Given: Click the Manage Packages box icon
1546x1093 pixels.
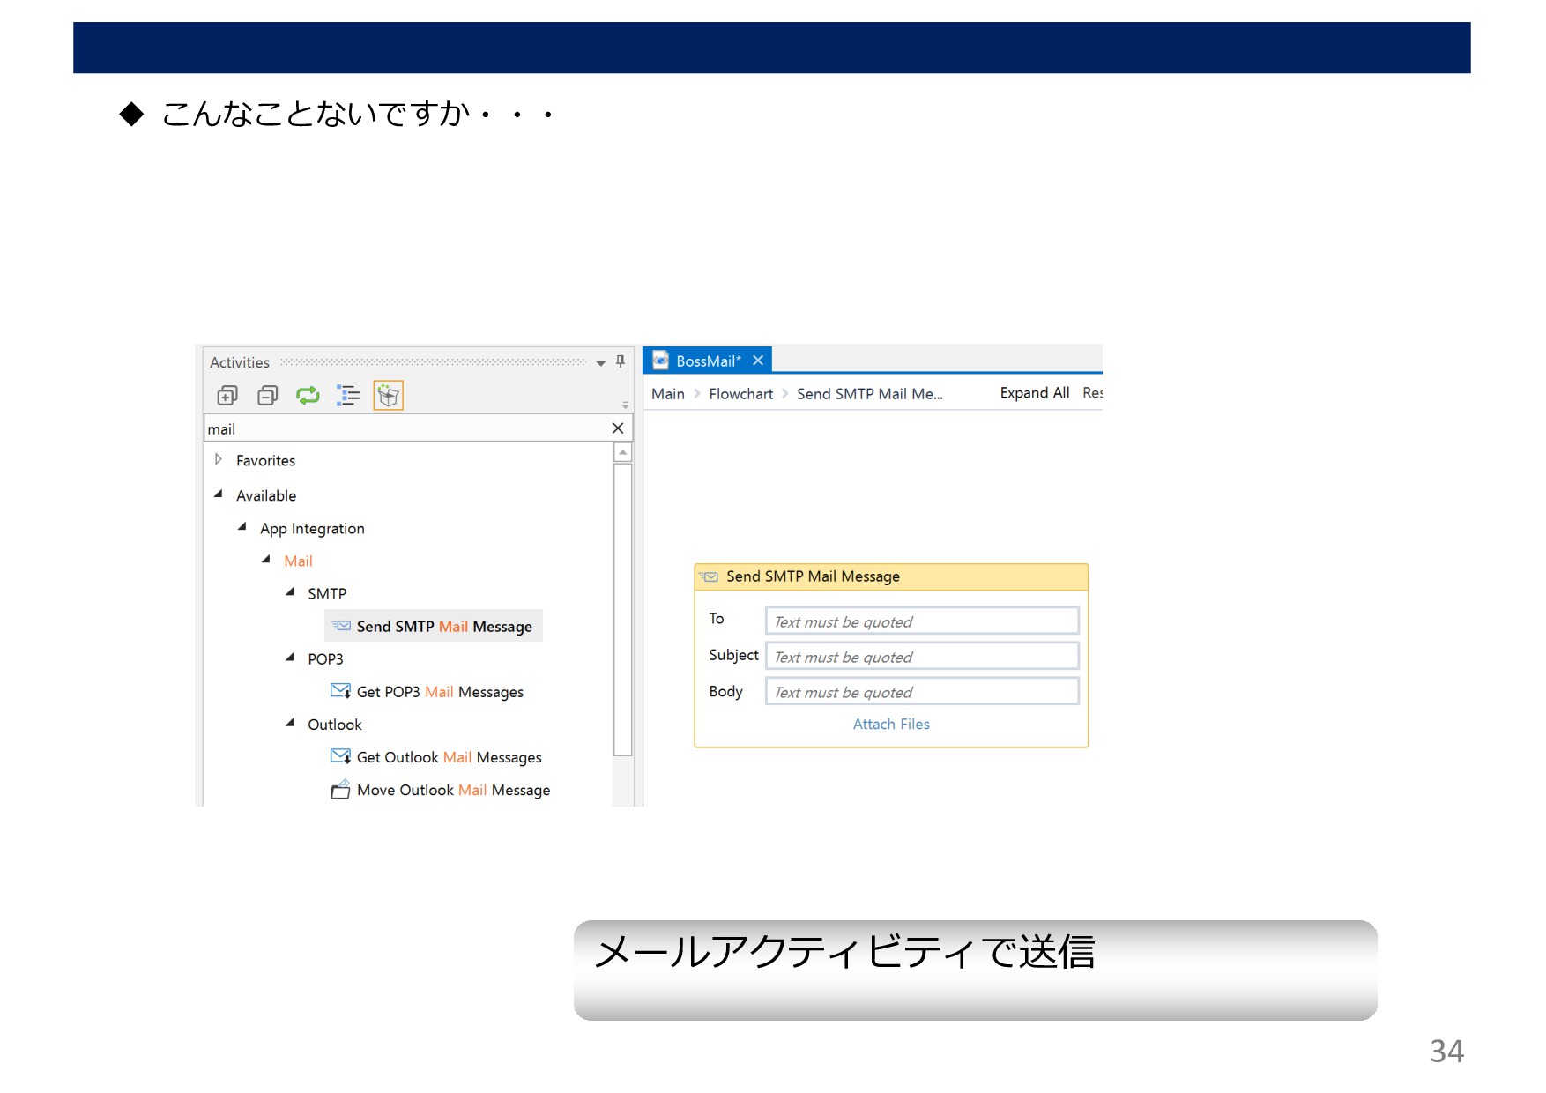Looking at the screenshot, I should pyautogui.click(x=388, y=396).
